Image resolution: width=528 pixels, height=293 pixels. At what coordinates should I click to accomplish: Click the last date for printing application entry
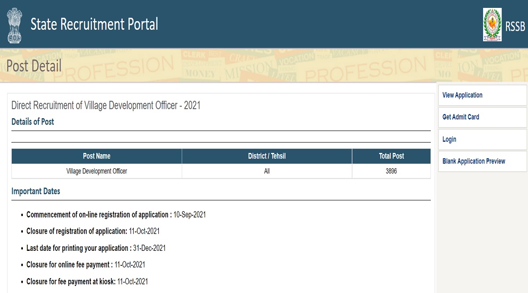[96, 248]
